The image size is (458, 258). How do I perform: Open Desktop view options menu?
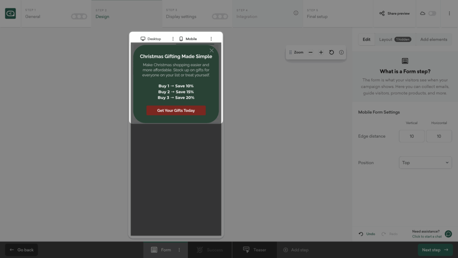tap(173, 39)
